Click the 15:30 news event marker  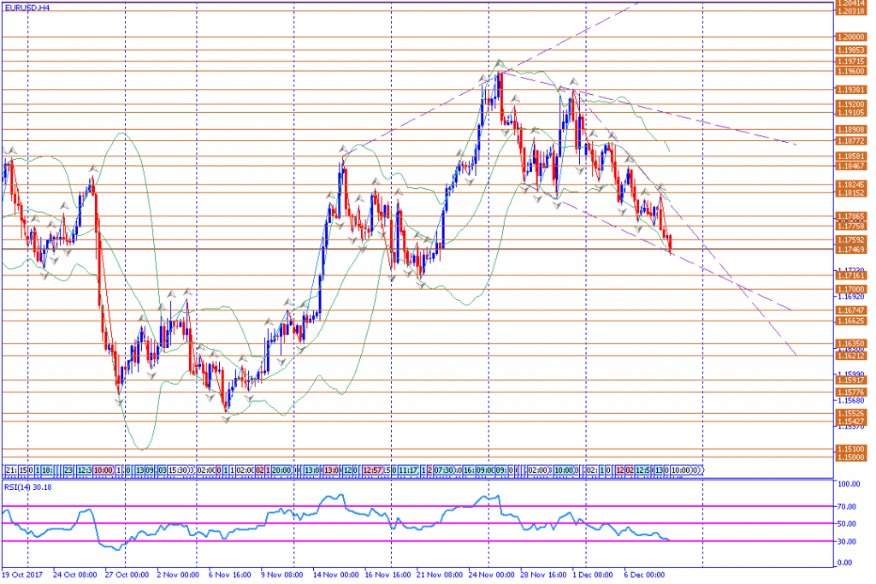178,470
